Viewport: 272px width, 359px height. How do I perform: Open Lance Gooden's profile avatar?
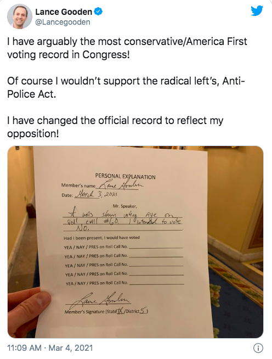(20, 16)
